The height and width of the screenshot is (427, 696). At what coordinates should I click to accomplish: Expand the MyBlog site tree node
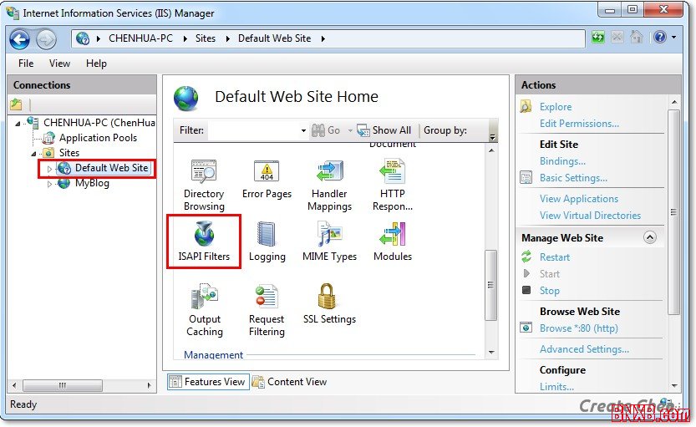(x=49, y=184)
